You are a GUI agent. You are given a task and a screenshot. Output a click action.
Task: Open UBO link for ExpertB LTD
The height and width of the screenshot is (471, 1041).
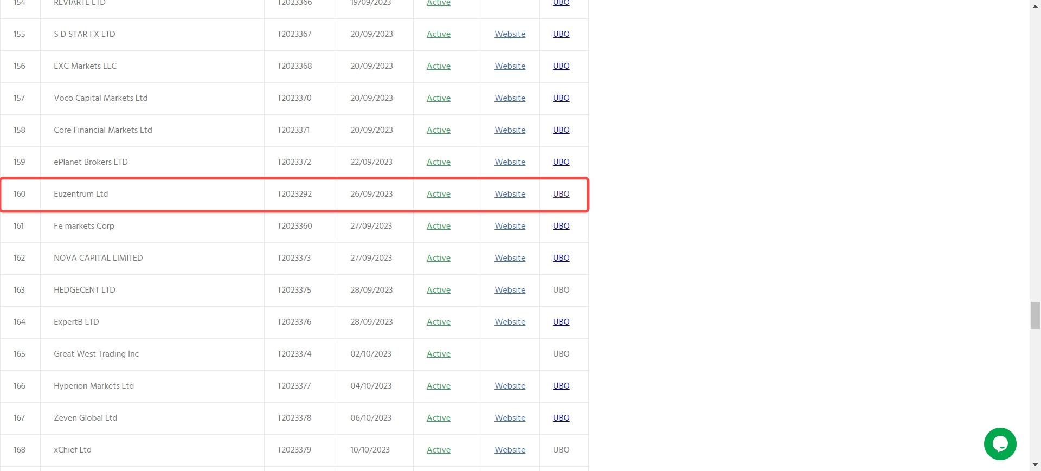coord(561,322)
